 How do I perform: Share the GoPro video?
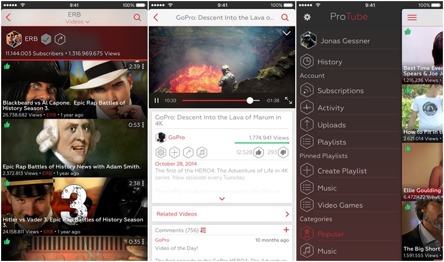(188, 153)
